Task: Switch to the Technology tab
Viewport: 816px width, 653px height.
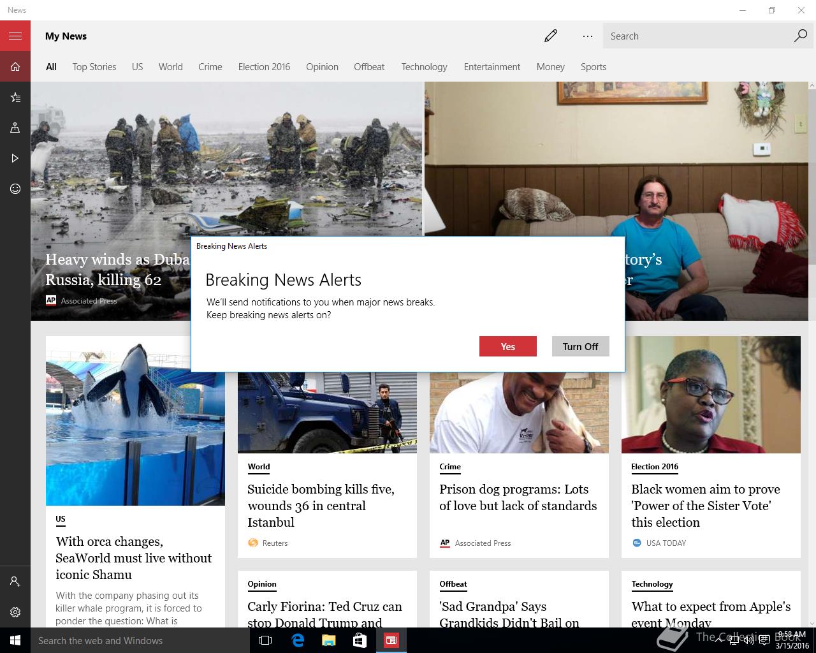Action: 424,66
